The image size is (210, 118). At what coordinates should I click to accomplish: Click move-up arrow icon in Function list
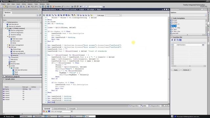coord(172,40)
